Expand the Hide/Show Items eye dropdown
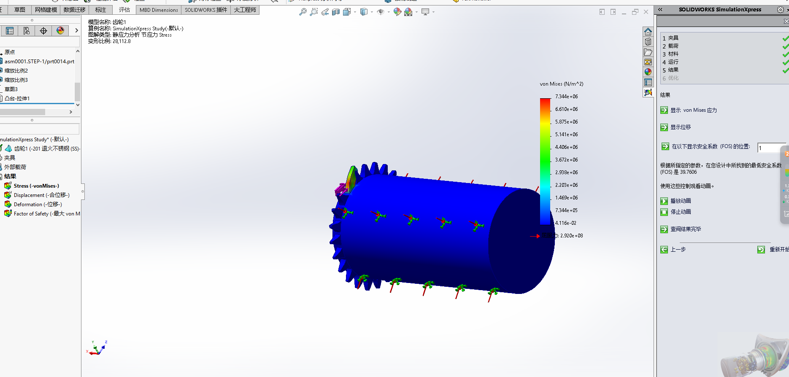This screenshot has height=377, width=789. click(389, 12)
